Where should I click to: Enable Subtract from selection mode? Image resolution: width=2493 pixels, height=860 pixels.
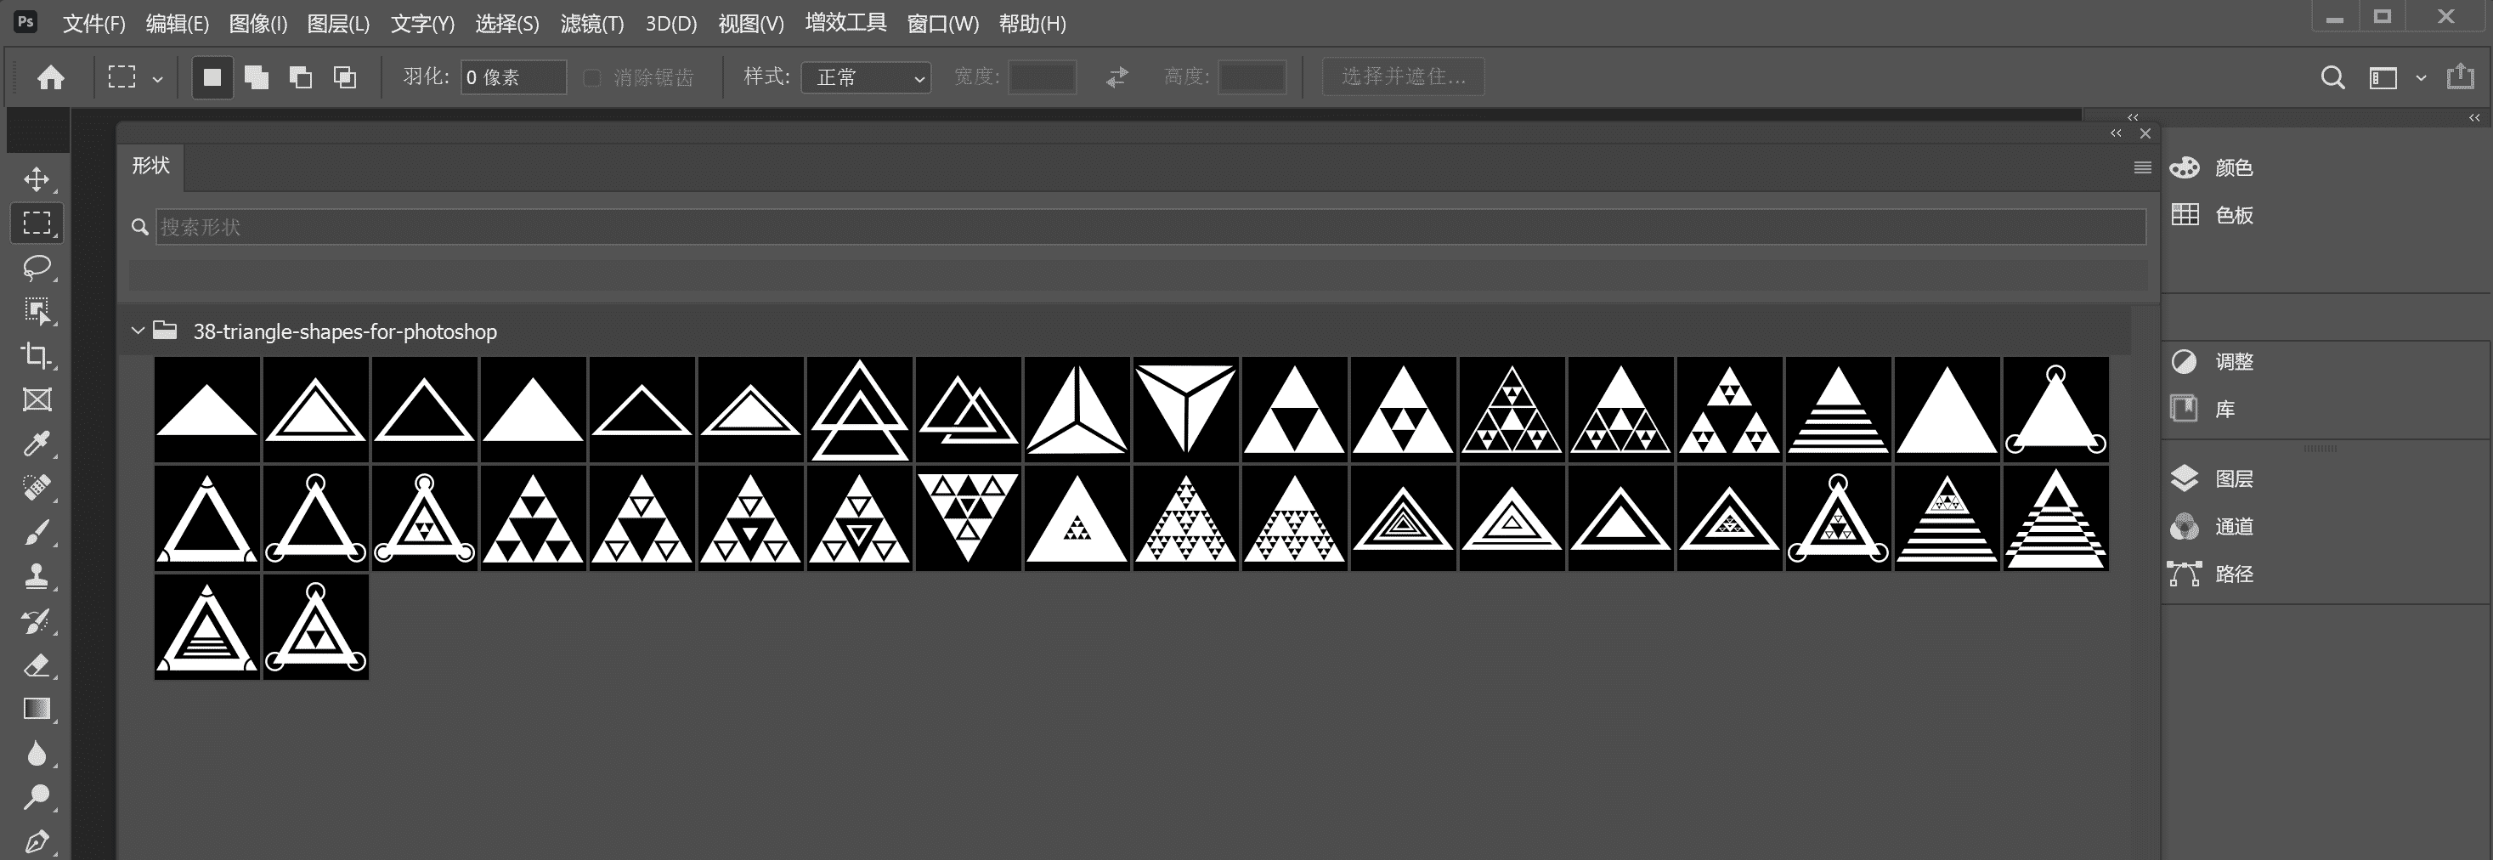tap(301, 77)
